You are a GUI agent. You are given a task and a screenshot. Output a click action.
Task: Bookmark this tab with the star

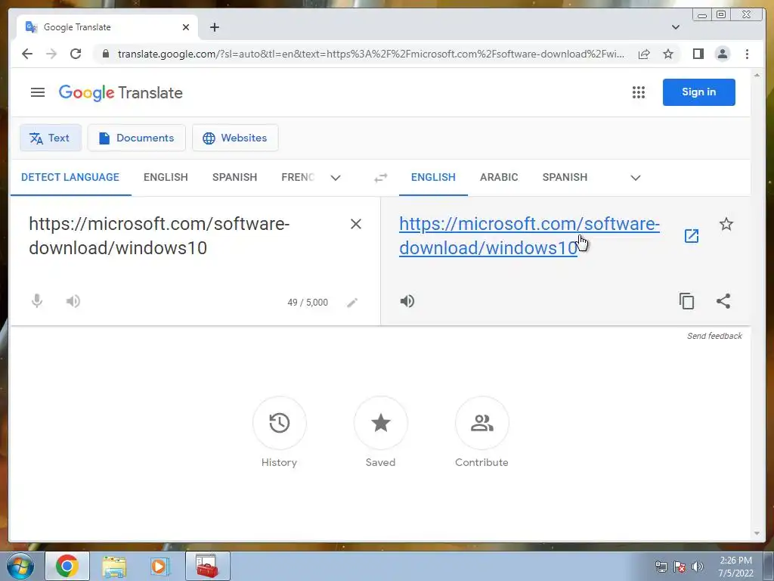(x=668, y=54)
